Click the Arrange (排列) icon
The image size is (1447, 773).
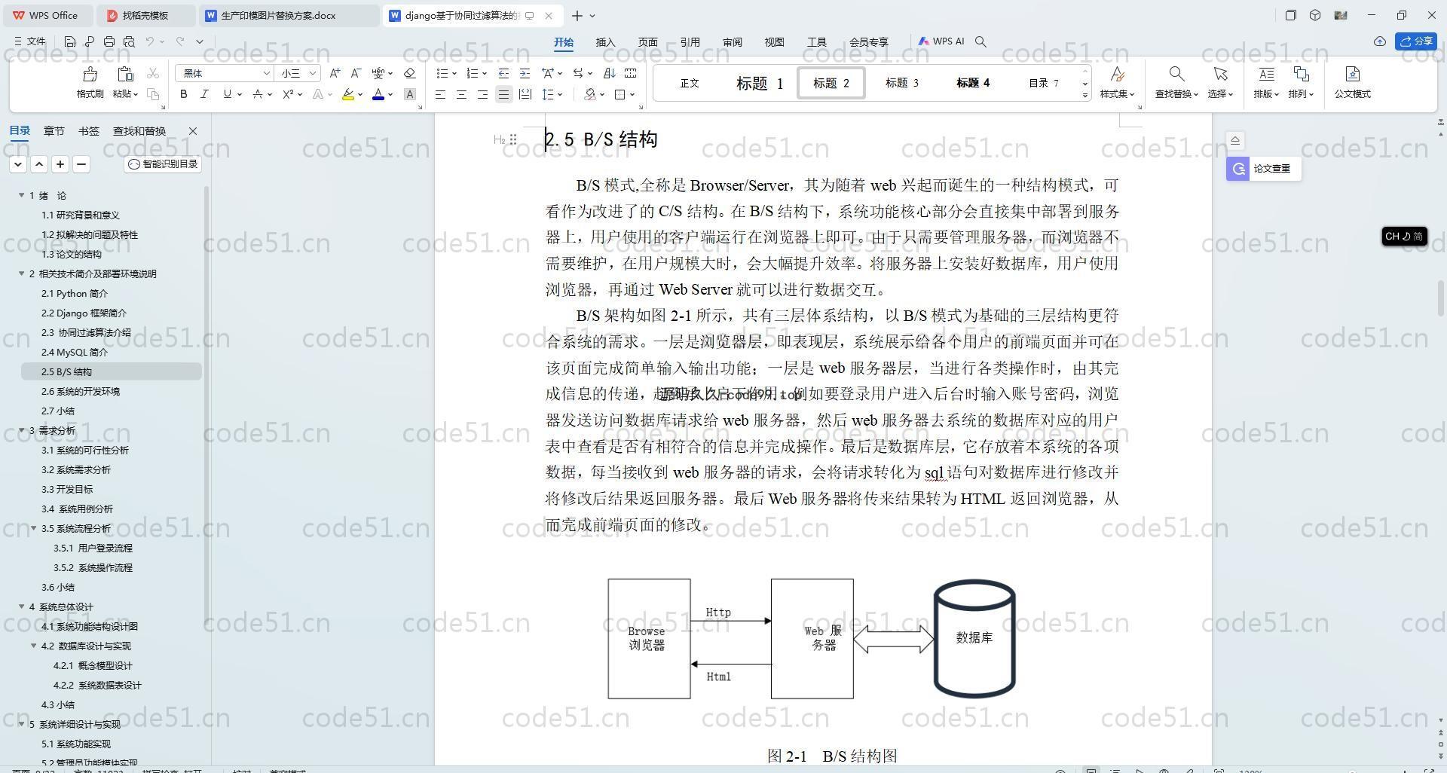(x=1301, y=74)
